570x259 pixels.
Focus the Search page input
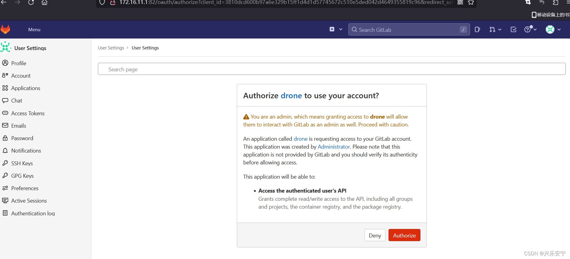click(x=332, y=69)
